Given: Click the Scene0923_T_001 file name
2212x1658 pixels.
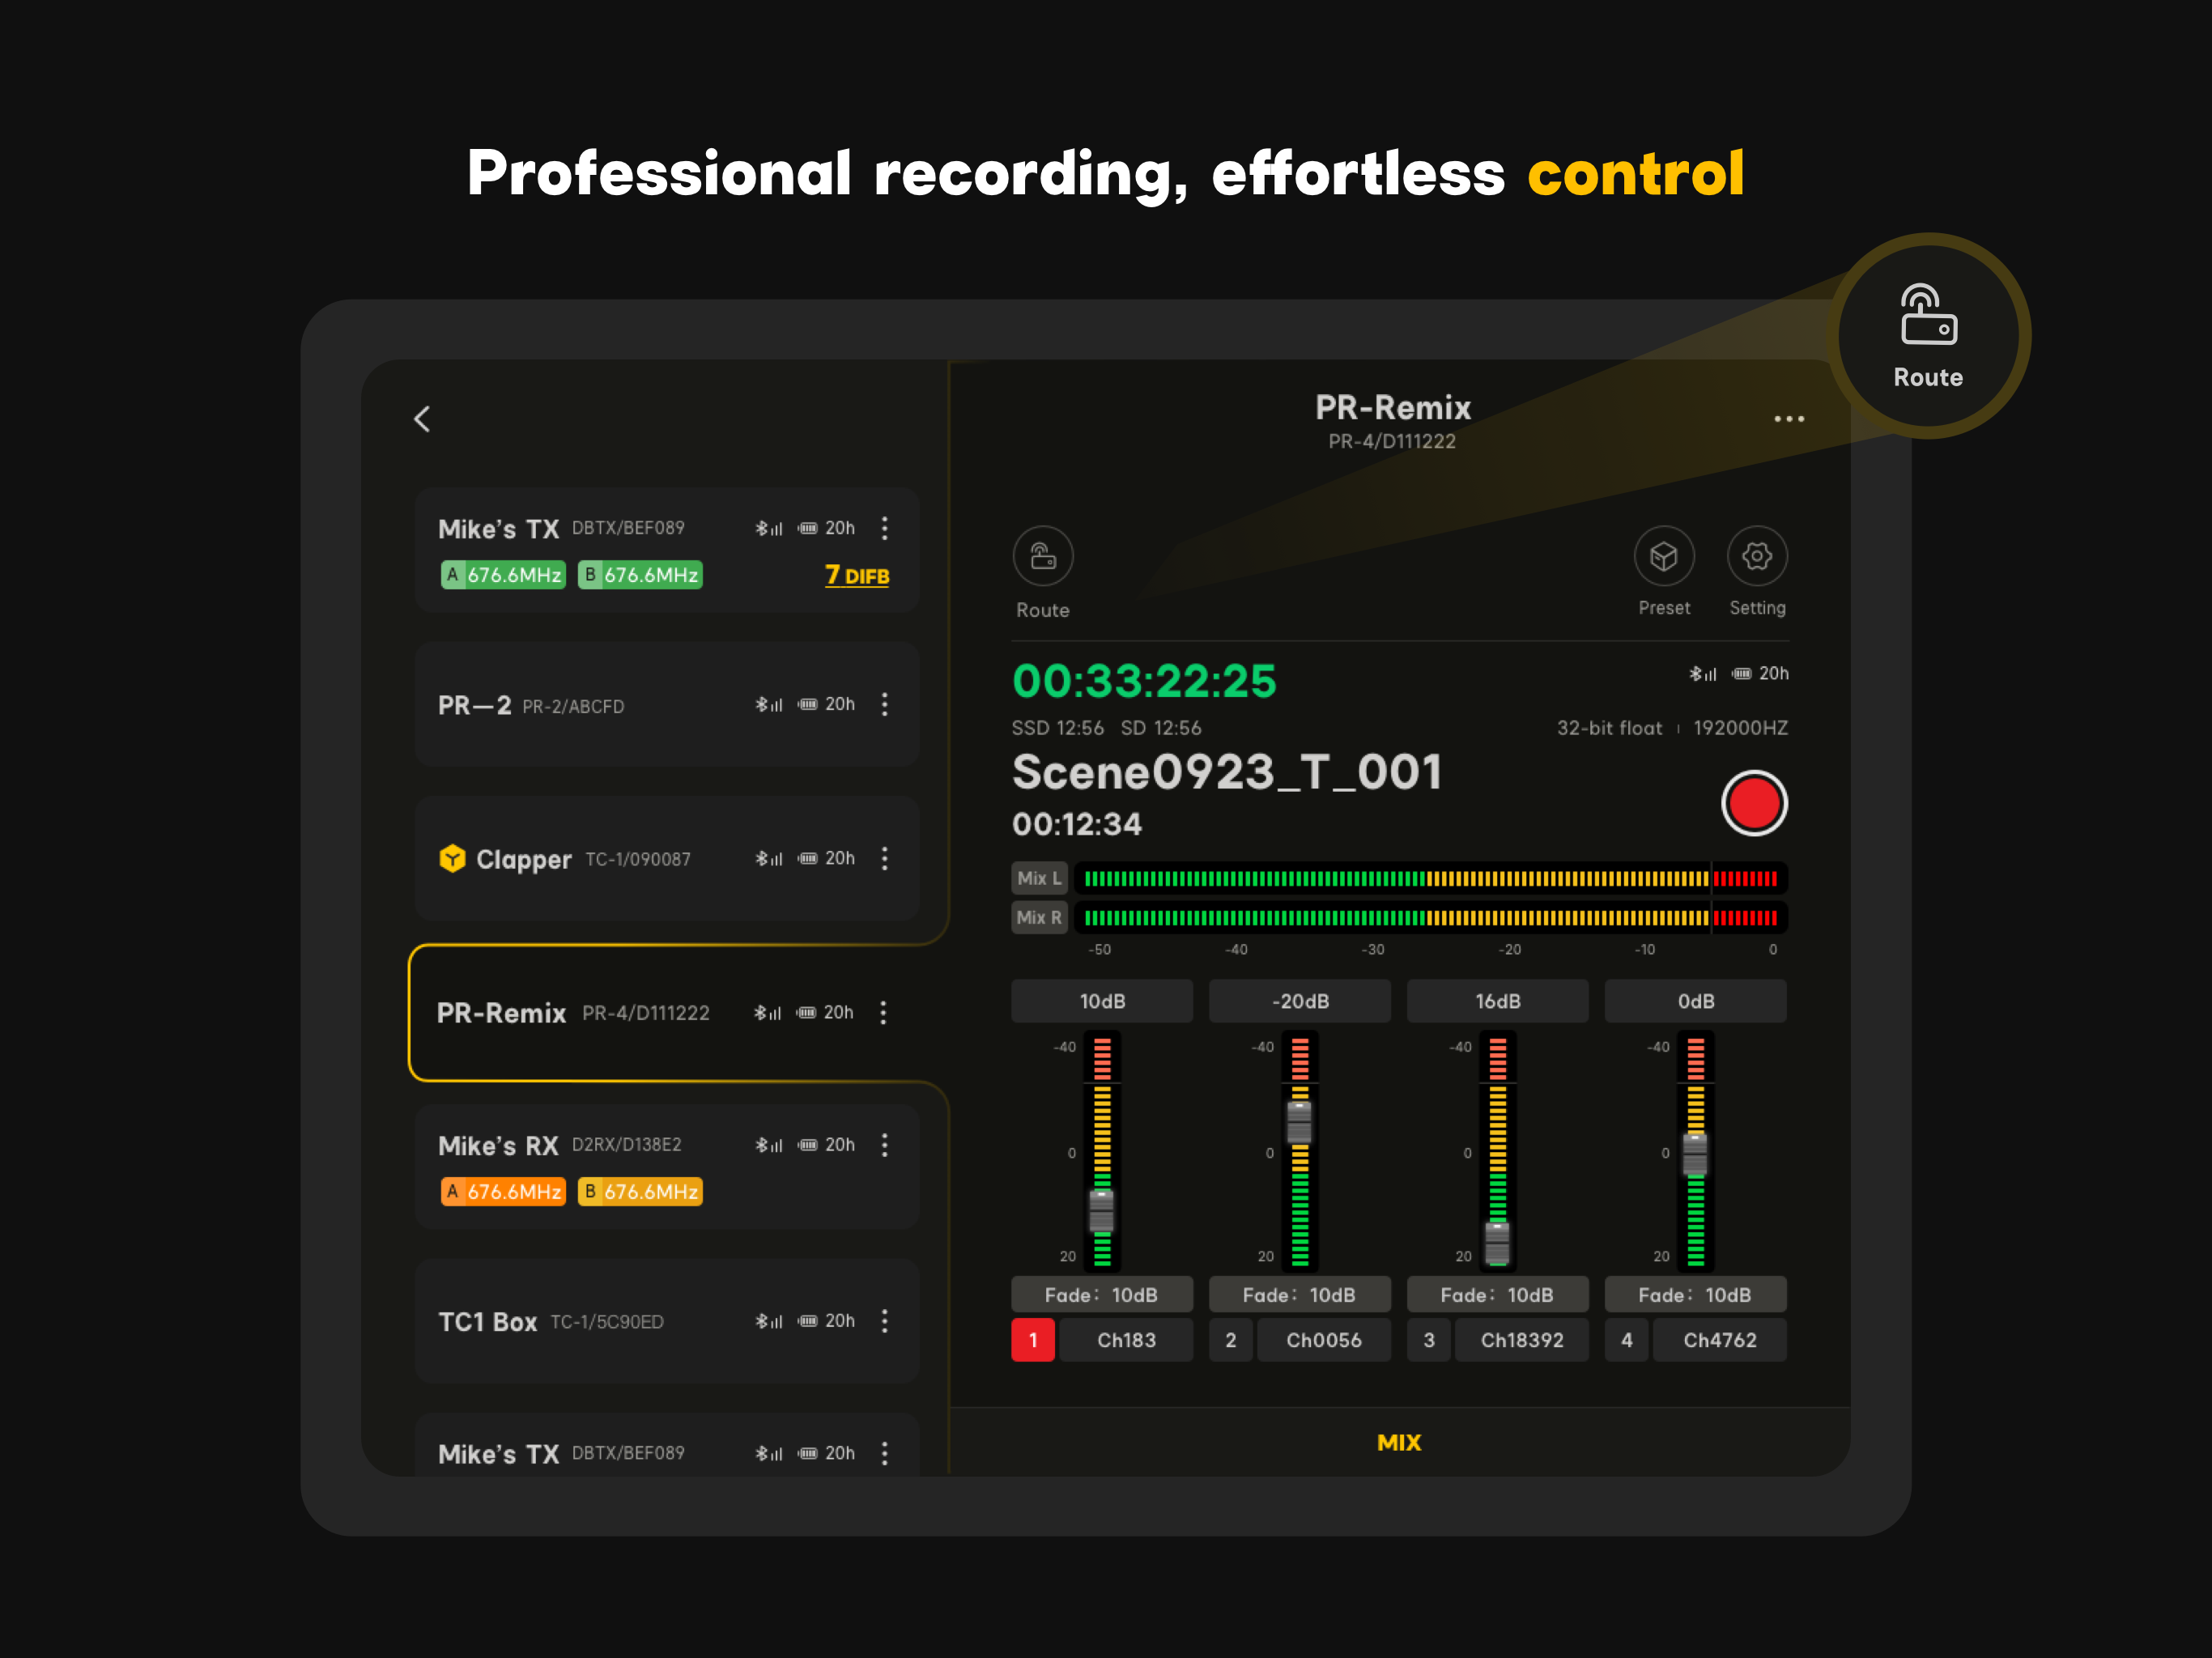Looking at the screenshot, I should click(1227, 772).
